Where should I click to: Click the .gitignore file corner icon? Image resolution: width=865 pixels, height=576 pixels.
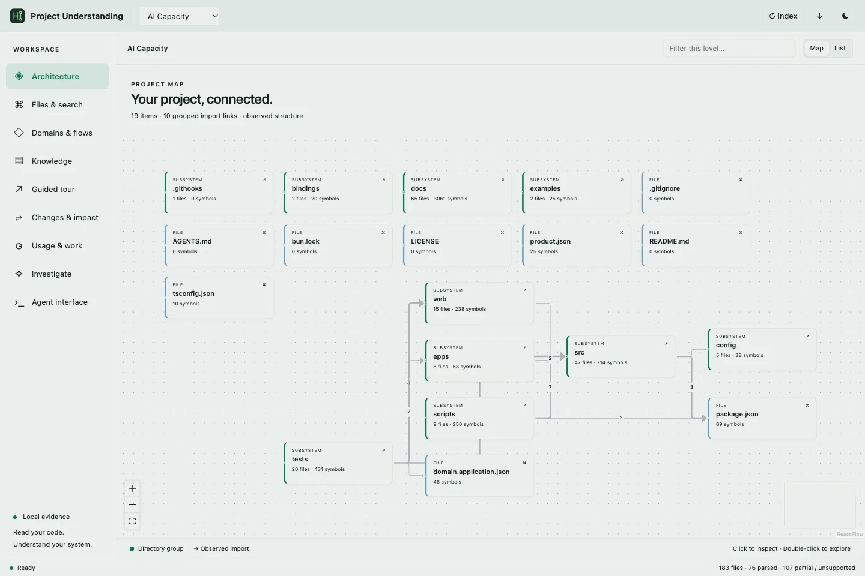tap(741, 179)
